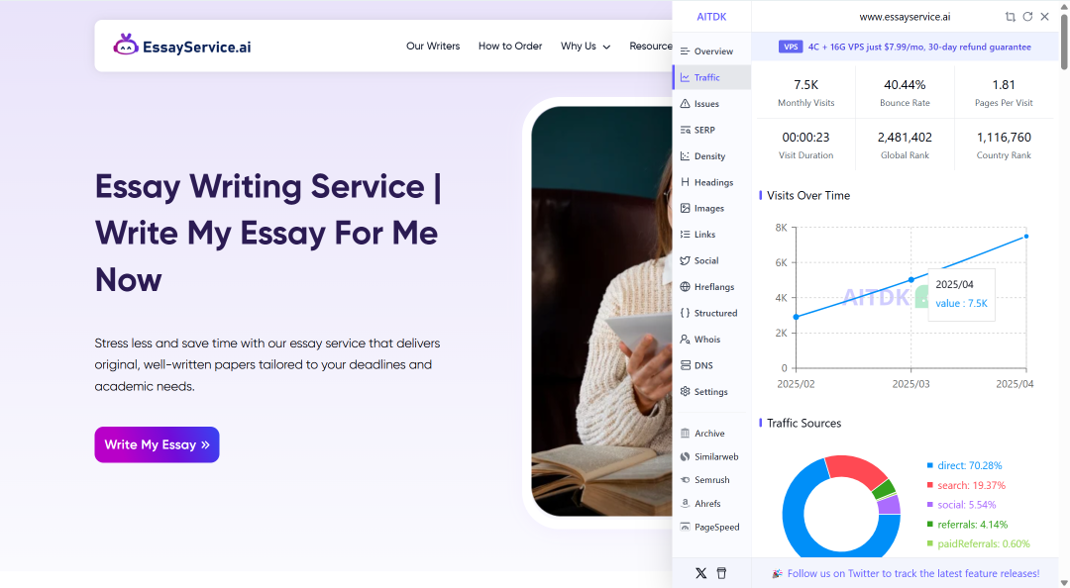Open the Similarweb icon
The height and width of the screenshot is (588, 1070).
pyautogui.click(x=686, y=456)
